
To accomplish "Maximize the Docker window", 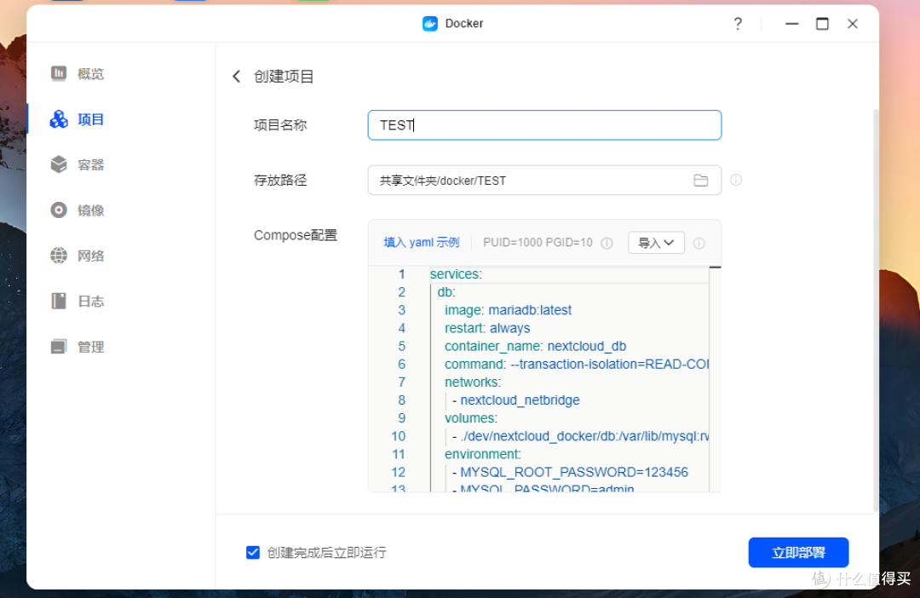I will tap(822, 24).
